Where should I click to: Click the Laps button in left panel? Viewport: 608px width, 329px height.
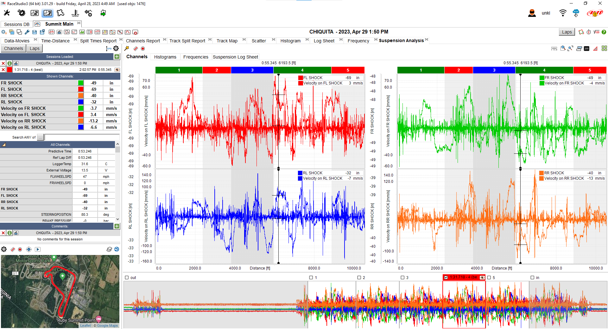click(35, 48)
